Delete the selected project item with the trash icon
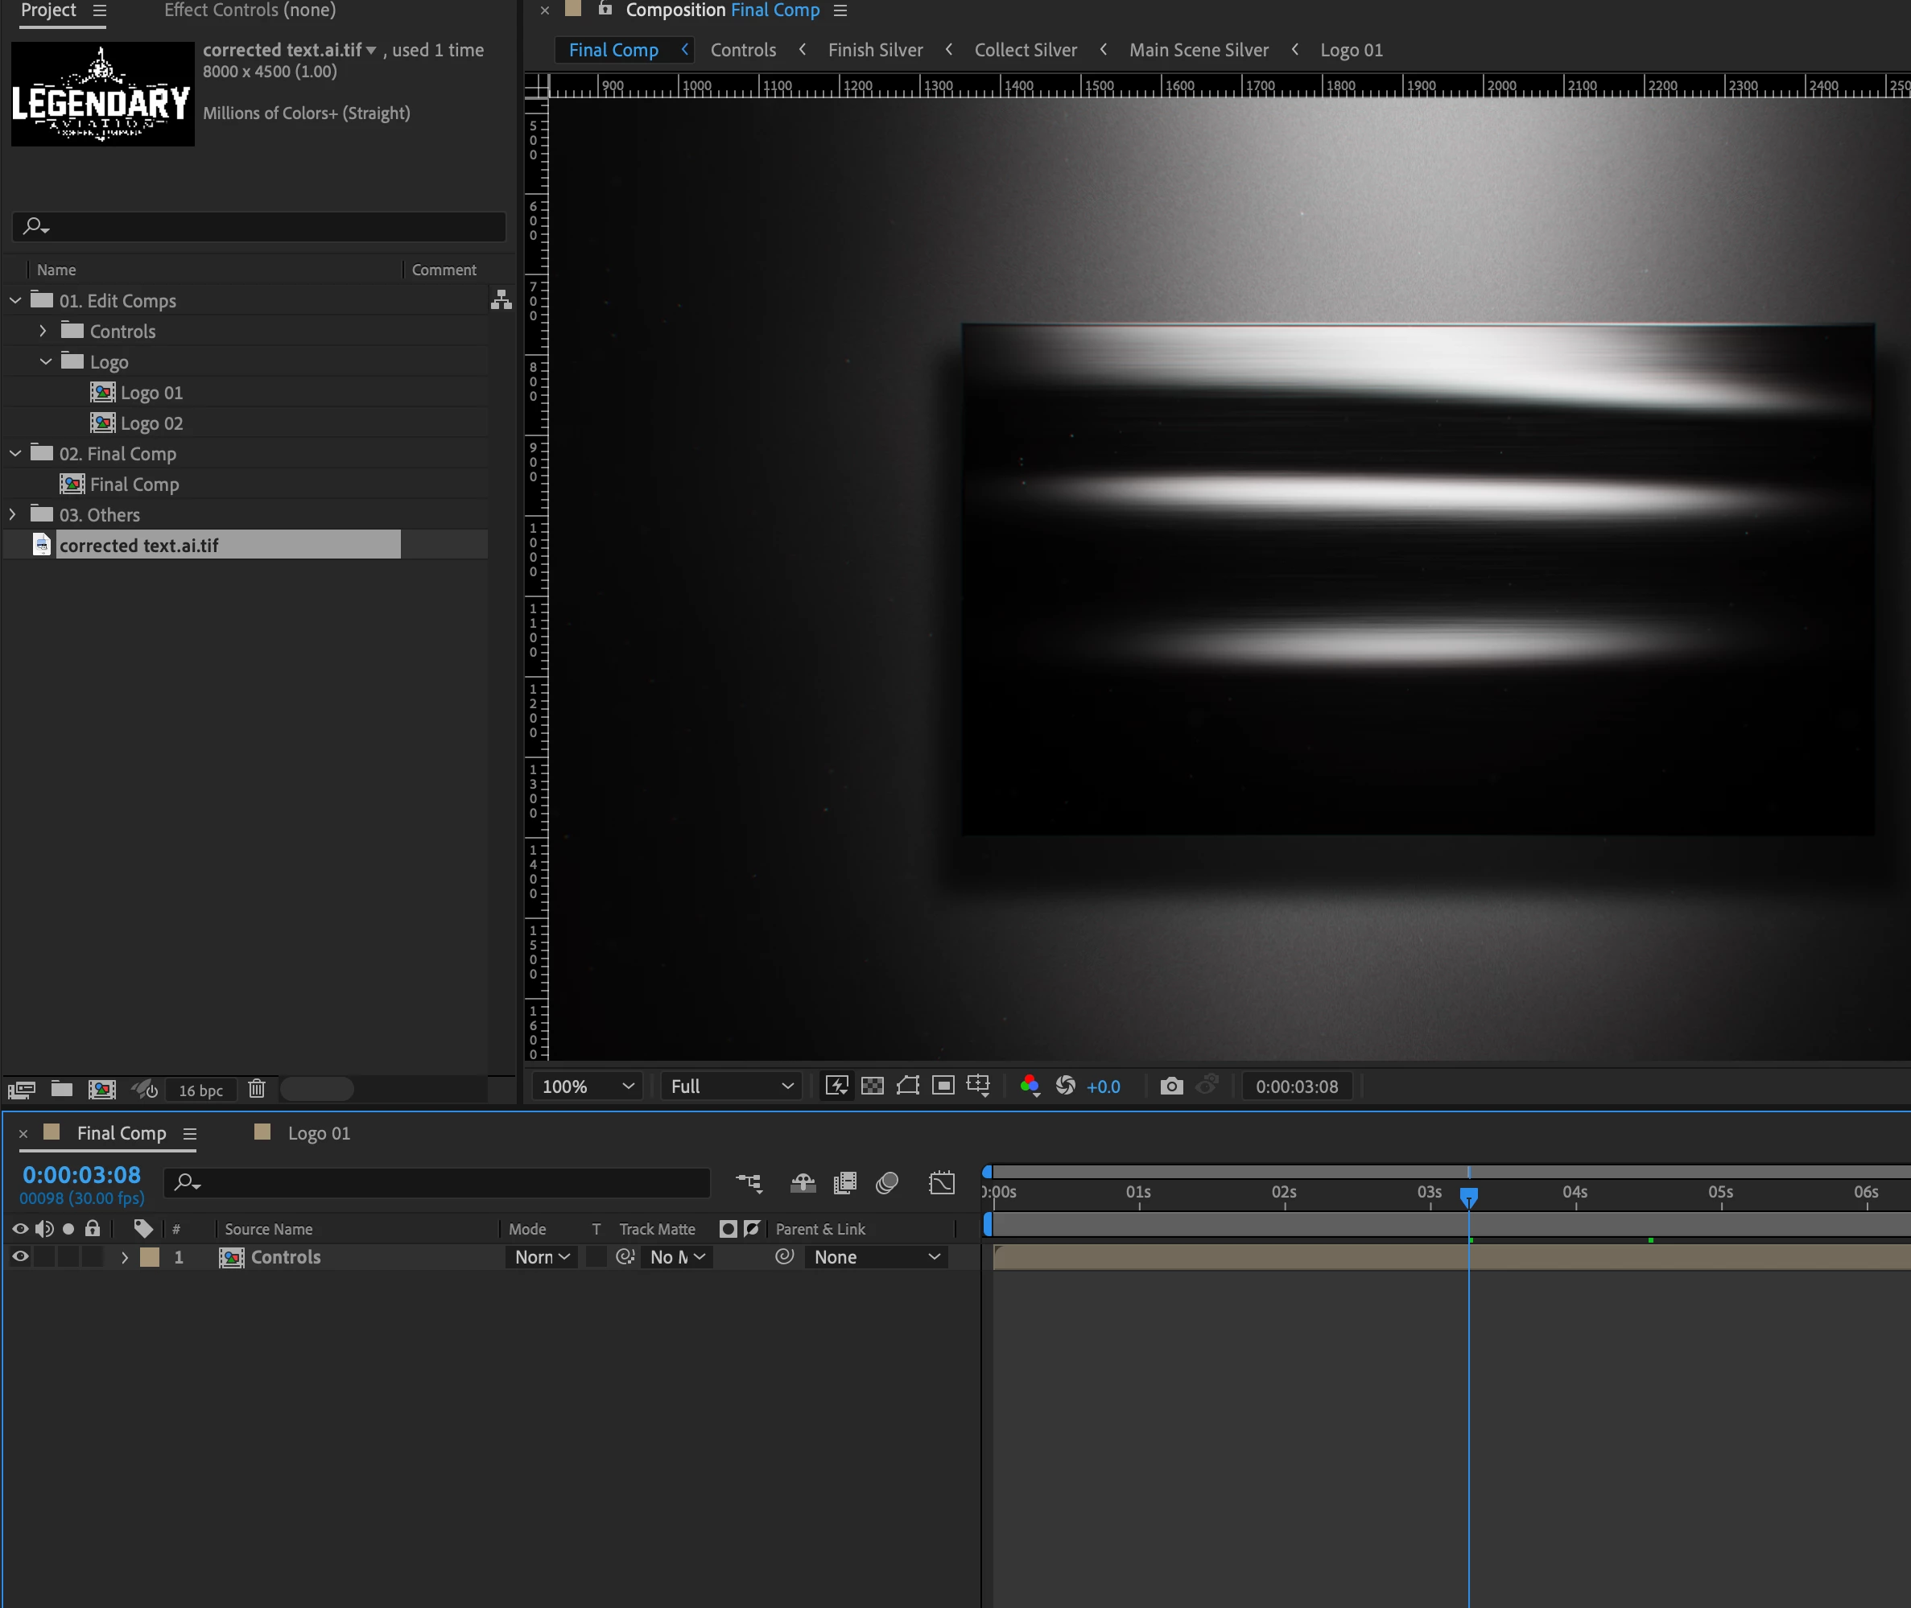Image resolution: width=1911 pixels, height=1608 pixels. pos(257,1090)
